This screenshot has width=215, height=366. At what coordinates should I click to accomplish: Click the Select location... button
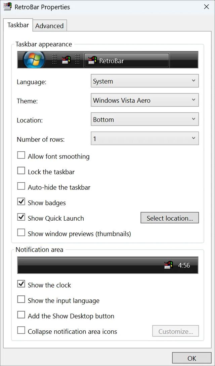pyautogui.click(x=170, y=218)
